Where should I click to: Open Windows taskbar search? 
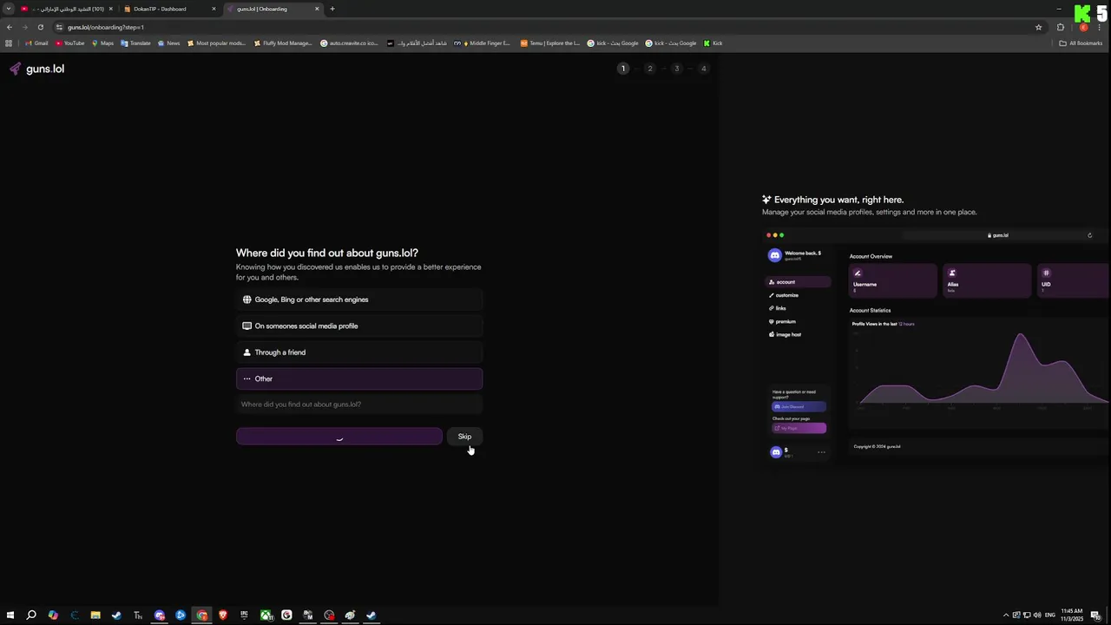click(x=31, y=615)
